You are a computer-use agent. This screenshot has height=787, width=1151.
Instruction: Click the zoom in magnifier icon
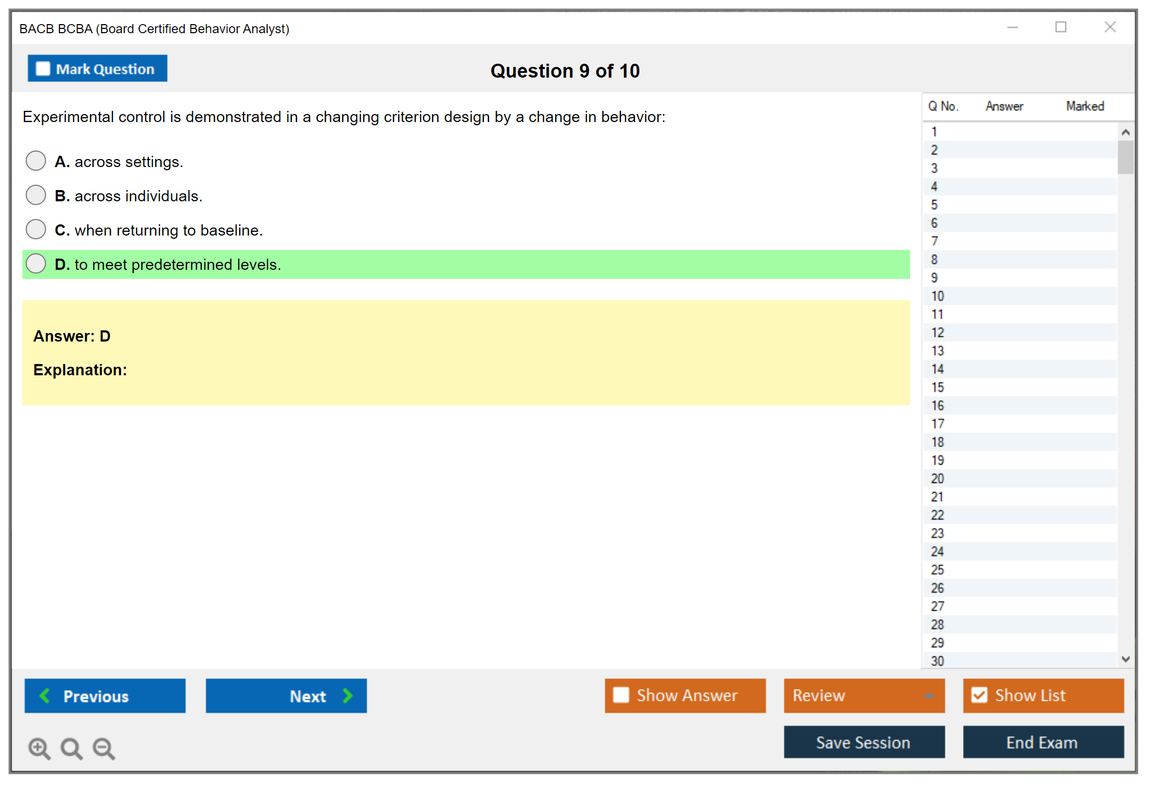(x=39, y=748)
